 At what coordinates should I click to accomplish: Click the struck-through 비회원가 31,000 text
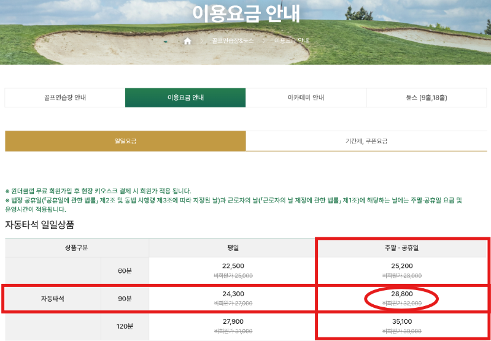tap(233, 331)
